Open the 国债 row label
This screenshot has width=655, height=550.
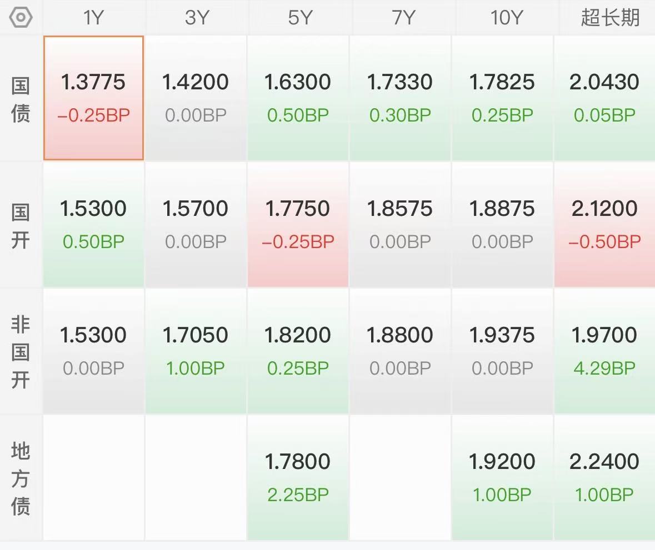pyautogui.click(x=21, y=99)
